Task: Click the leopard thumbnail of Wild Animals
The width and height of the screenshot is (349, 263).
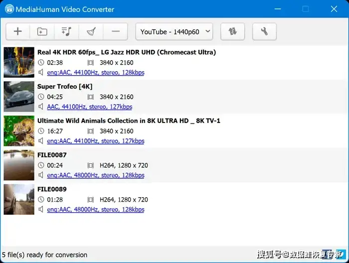Action: click(x=19, y=131)
